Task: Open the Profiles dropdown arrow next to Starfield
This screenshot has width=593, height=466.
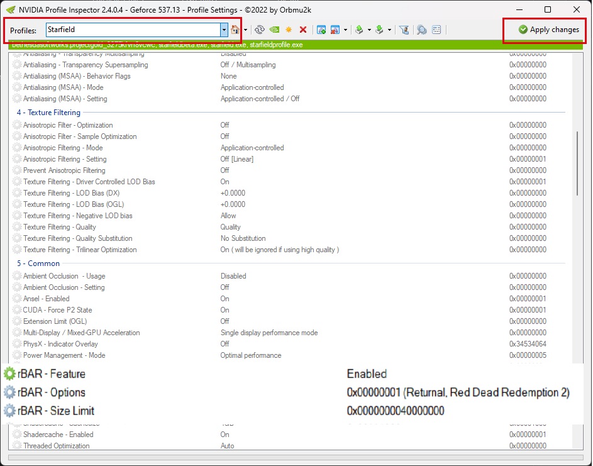Action: point(224,30)
